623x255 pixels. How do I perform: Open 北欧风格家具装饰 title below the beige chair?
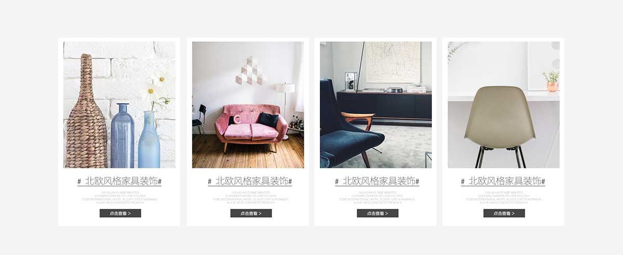[x=503, y=181]
